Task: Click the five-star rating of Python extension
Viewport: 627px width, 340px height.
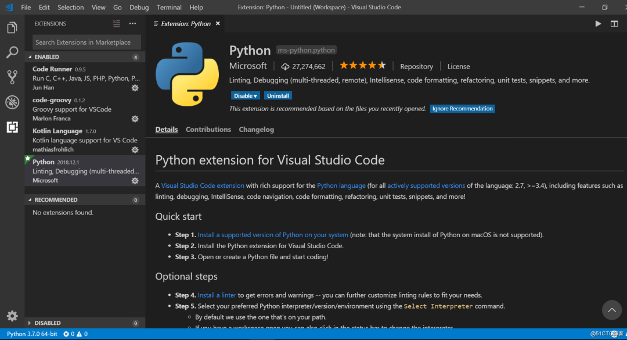Action: pyautogui.click(x=362, y=66)
